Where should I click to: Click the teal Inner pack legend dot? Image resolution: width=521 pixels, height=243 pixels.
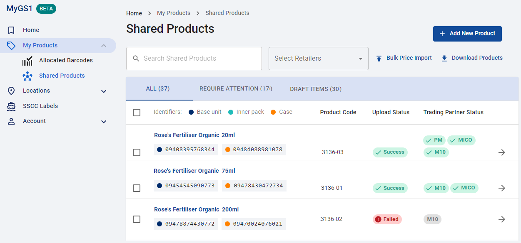pyautogui.click(x=231, y=112)
